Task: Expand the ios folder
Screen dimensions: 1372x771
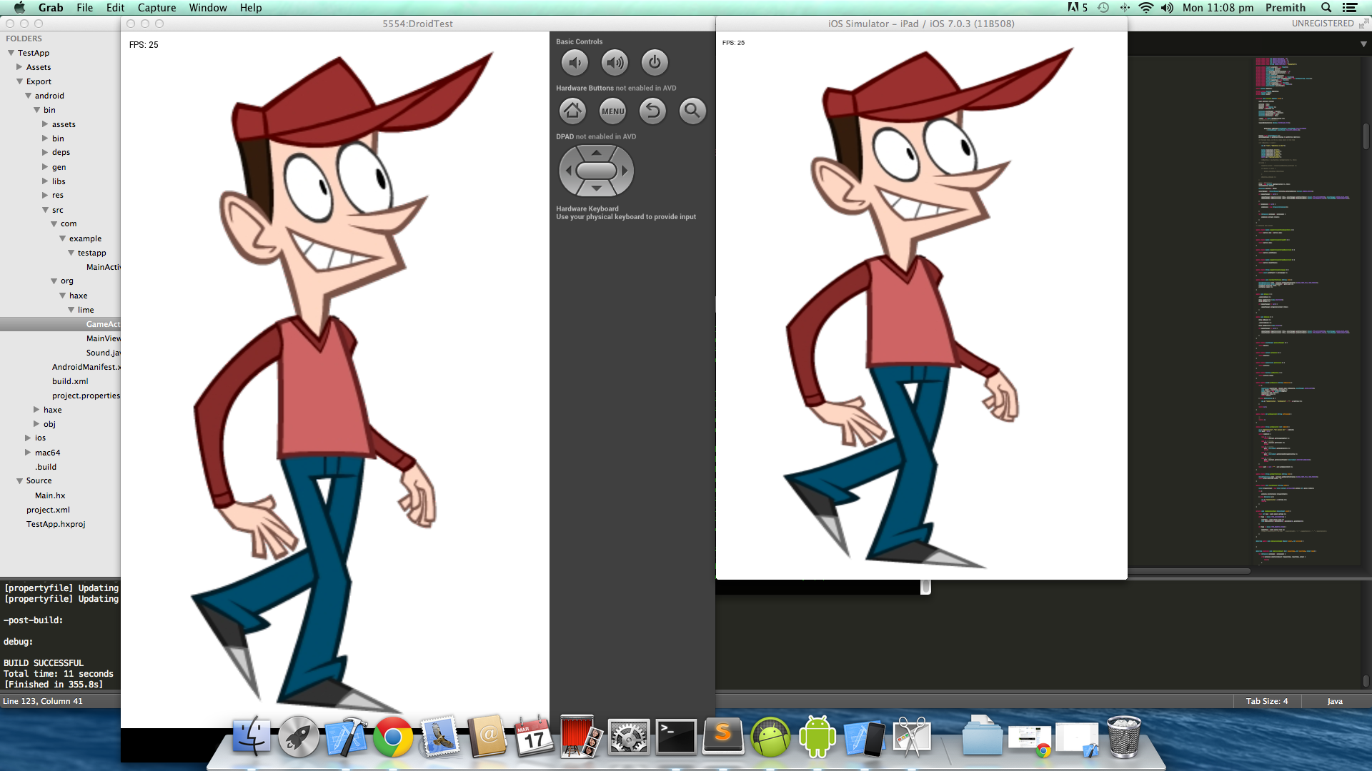Action: tap(29, 438)
